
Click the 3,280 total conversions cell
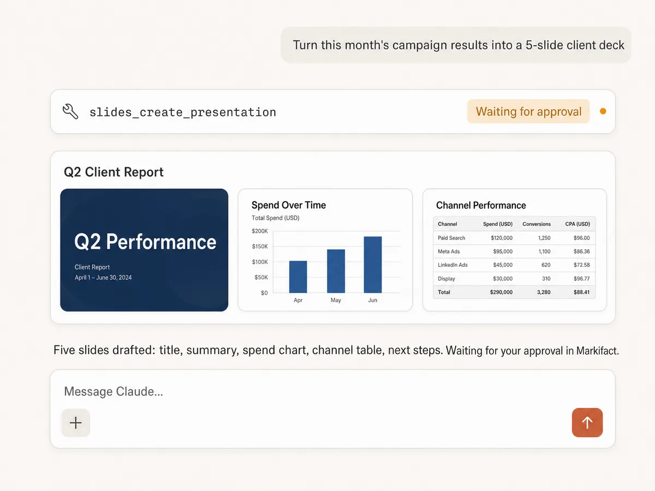coord(544,292)
